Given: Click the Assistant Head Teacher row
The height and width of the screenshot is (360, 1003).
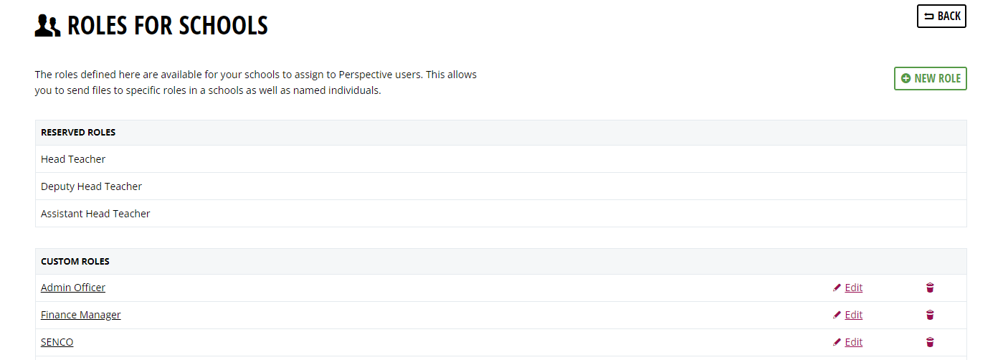Looking at the screenshot, I should (500, 214).
